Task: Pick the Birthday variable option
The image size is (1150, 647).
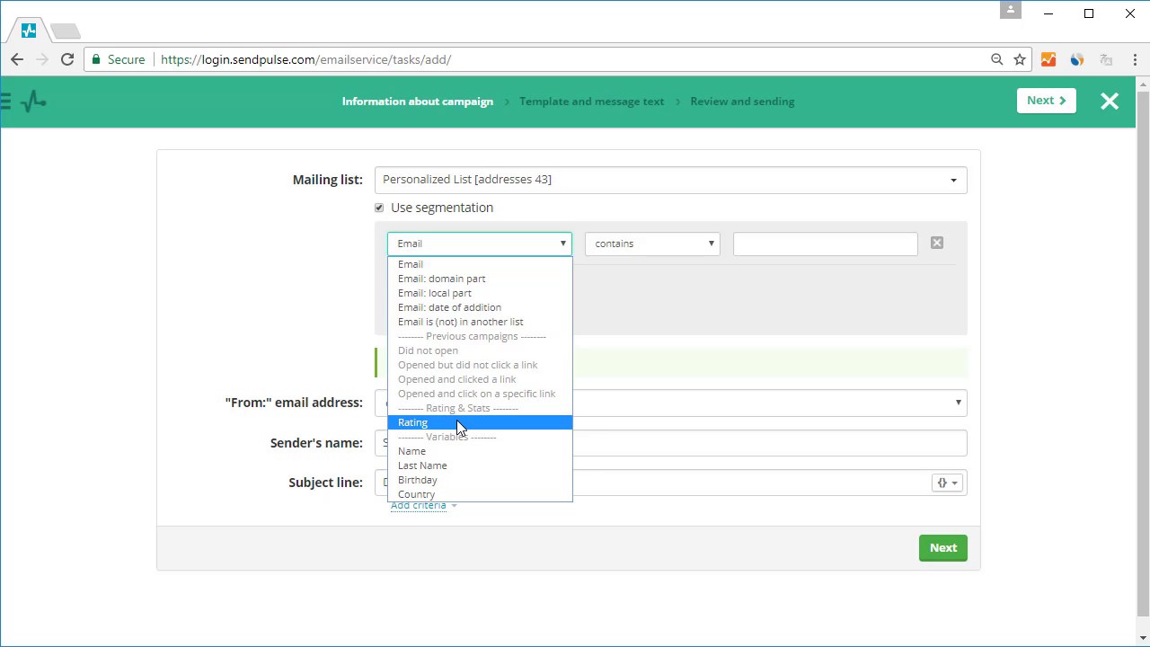Action: pos(480,480)
